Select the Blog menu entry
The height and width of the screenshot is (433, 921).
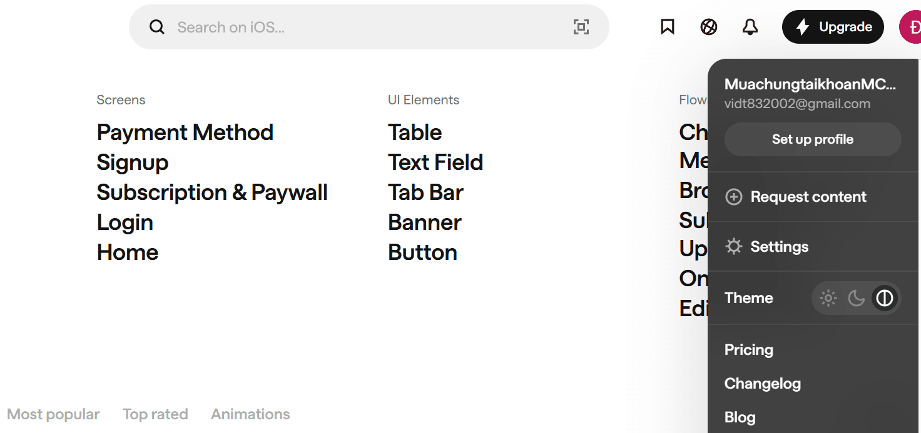click(740, 417)
